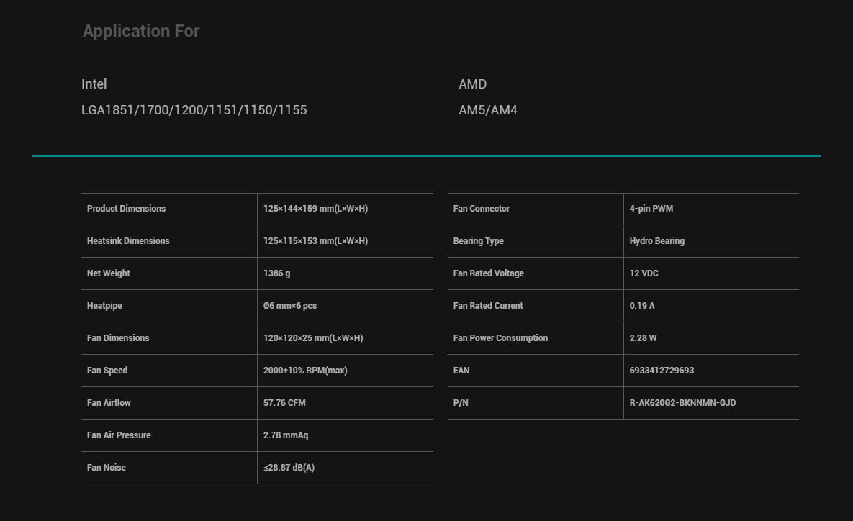The height and width of the screenshot is (521, 853).
Task: Click the 'Fan Air Pressure' label
Action: pyautogui.click(x=119, y=435)
